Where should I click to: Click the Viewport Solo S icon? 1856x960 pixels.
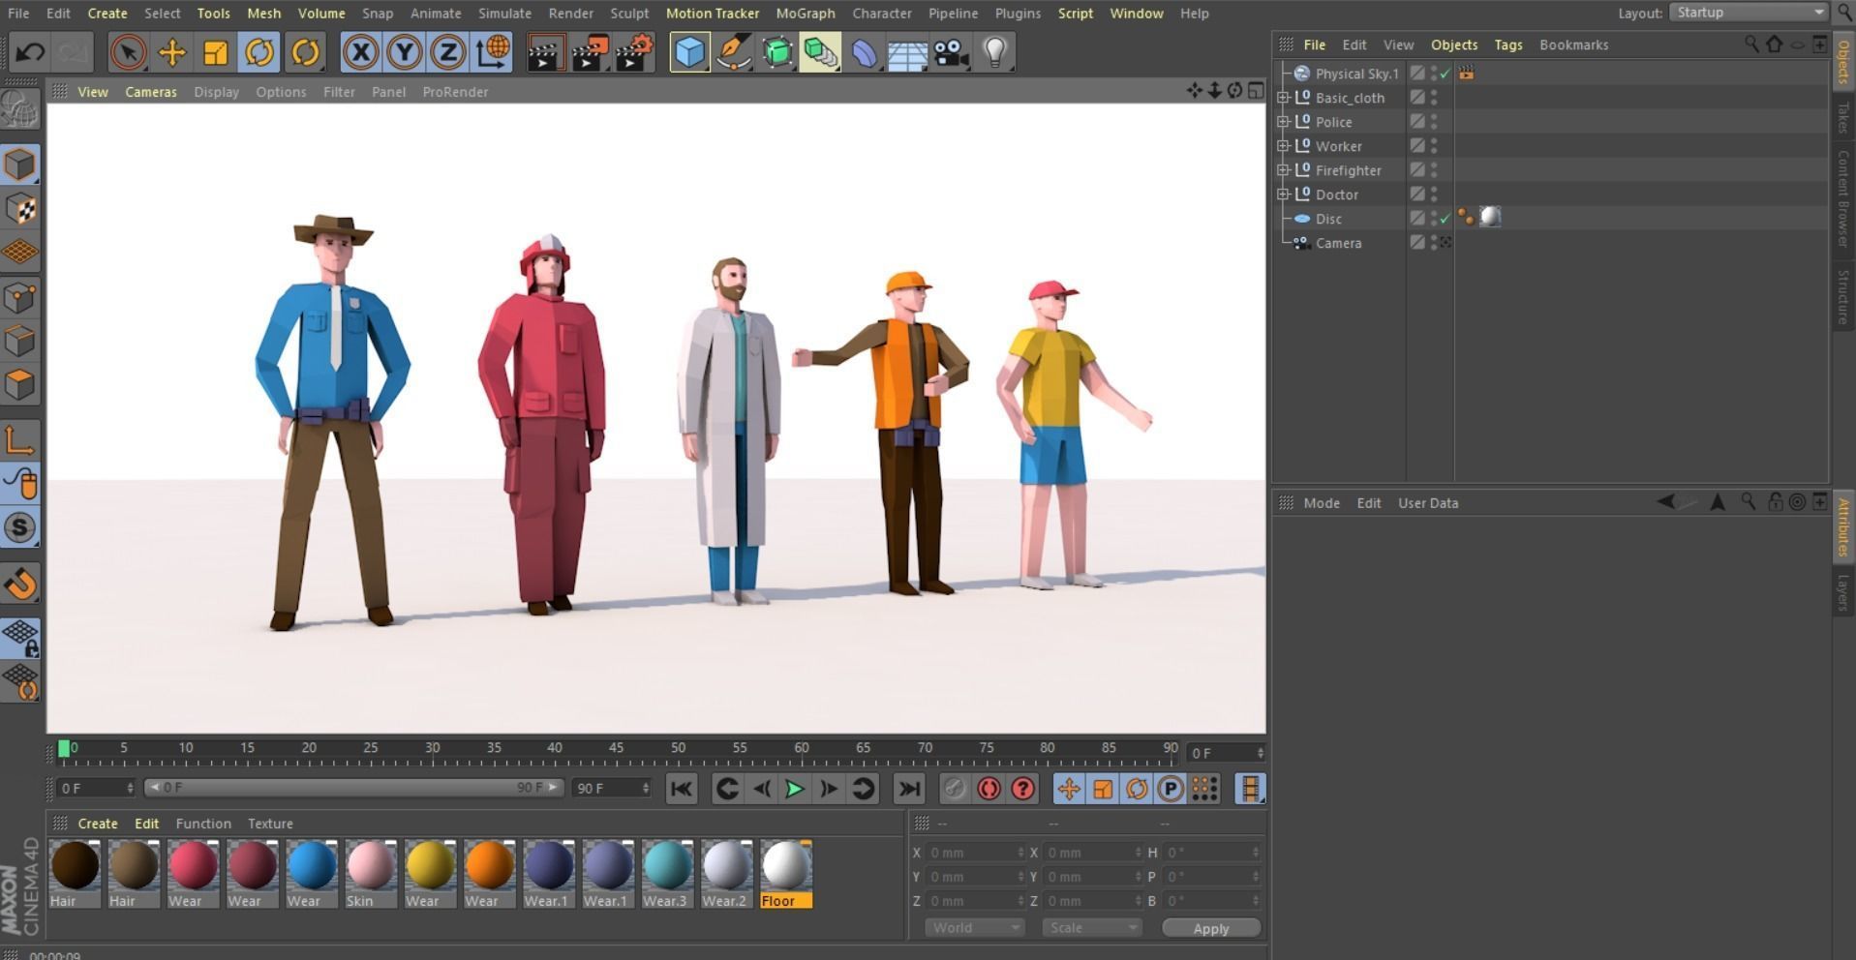point(20,527)
